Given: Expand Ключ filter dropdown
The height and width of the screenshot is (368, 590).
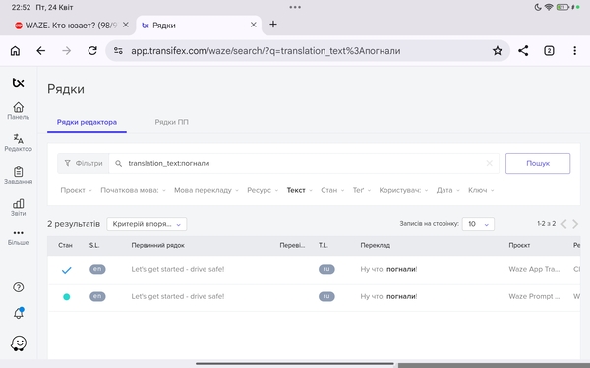Looking at the screenshot, I should click(x=481, y=190).
